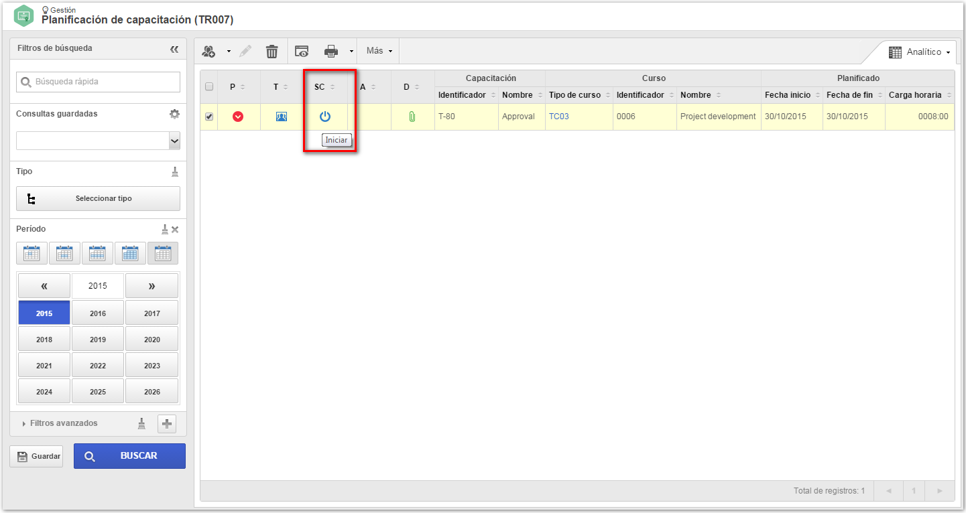Clear the Tipo filter with broom icon
The image size is (966, 513).
175,171
